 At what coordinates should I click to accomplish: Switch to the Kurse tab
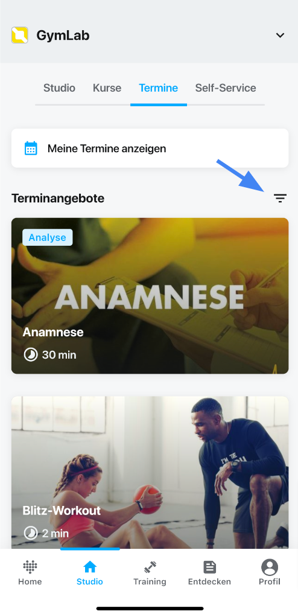tap(107, 88)
